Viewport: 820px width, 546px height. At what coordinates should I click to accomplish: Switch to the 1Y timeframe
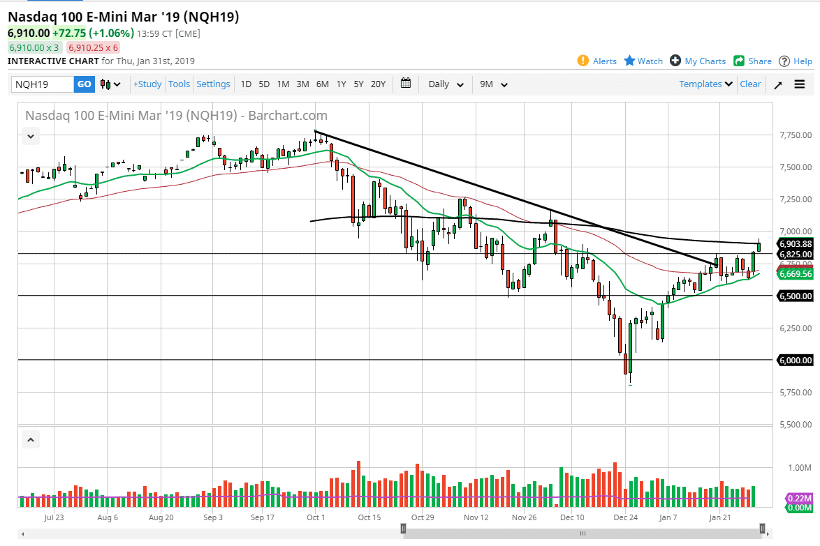[x=341, y=84]
